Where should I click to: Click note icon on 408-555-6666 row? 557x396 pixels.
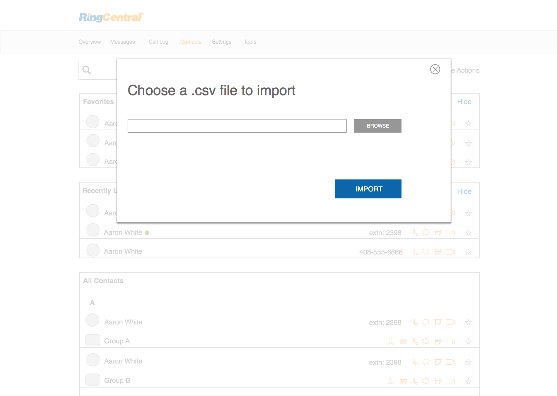(438, 252)
